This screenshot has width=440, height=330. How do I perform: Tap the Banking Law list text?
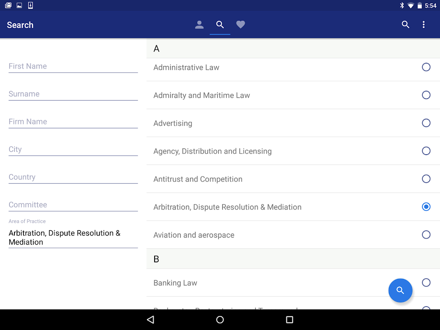pos(175,283)
